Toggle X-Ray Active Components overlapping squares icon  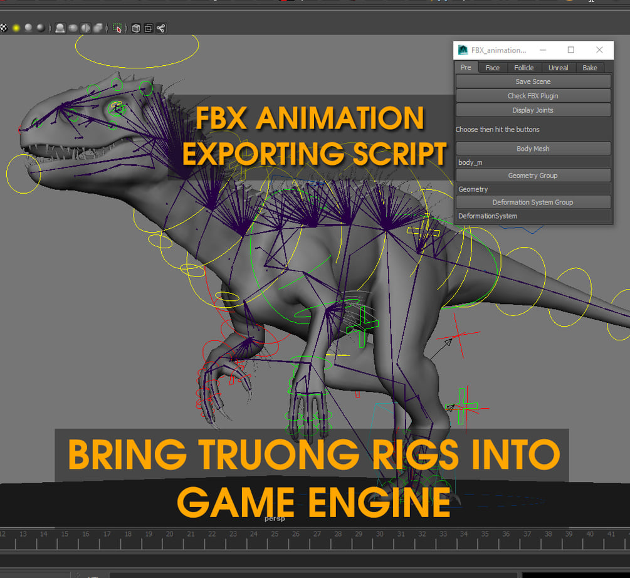149,28
